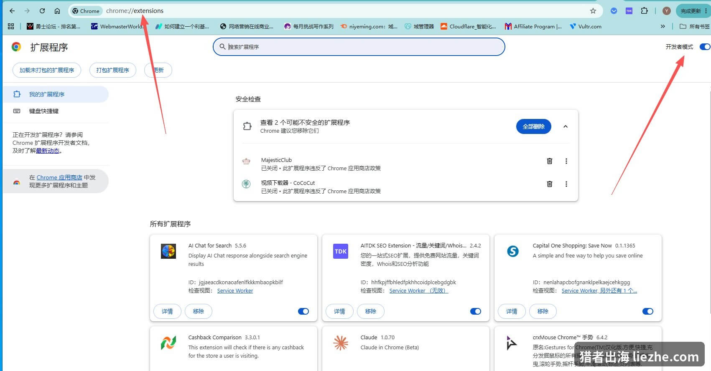
Task: Open 详情 for AITDK SEO Extension
Action: pyautogui.click(x=339, y=311)
